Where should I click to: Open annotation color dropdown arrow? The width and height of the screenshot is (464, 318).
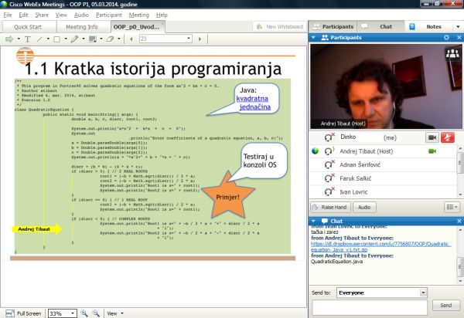(x=101, y=39)
